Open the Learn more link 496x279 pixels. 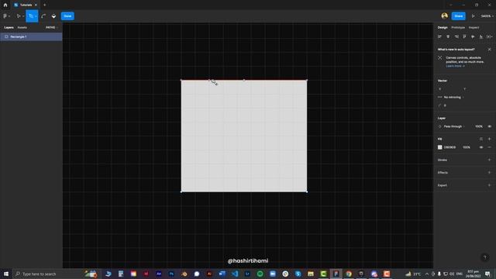pyautogui.click(x=455, y=66)
